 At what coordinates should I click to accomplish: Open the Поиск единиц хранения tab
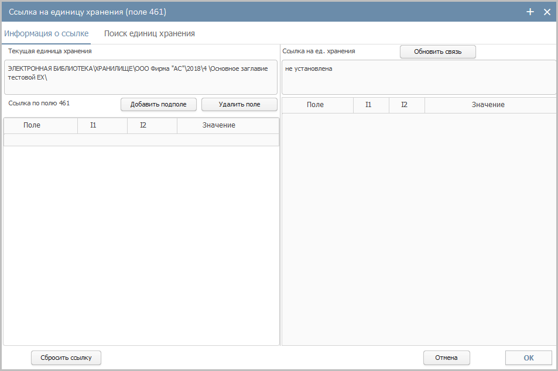click(149, 33)
